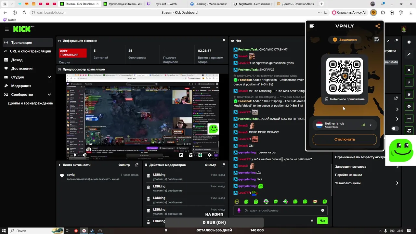Toggle the switch in the right settings panel
This screenshot has height=234, width=416.
tap(395, 128)
